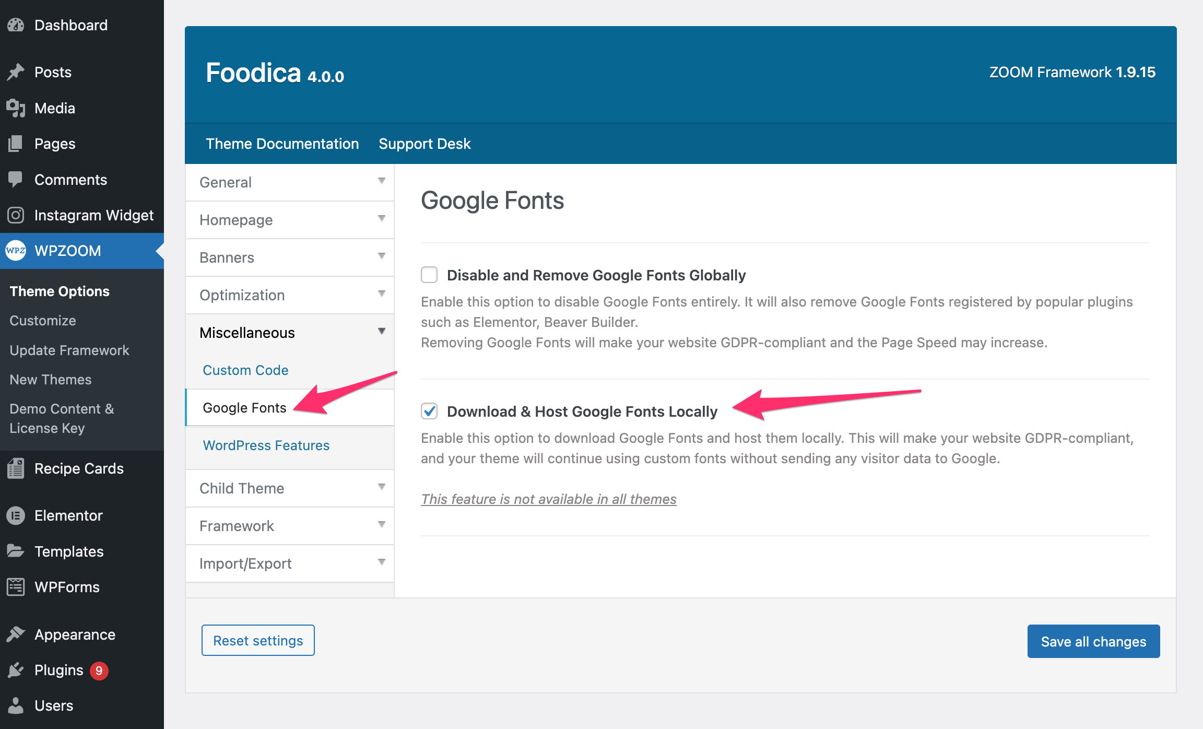Viewport: 1203px width, 729px height.
Task: Click the WPZOOM menu label
Action: tap(68, 251)
